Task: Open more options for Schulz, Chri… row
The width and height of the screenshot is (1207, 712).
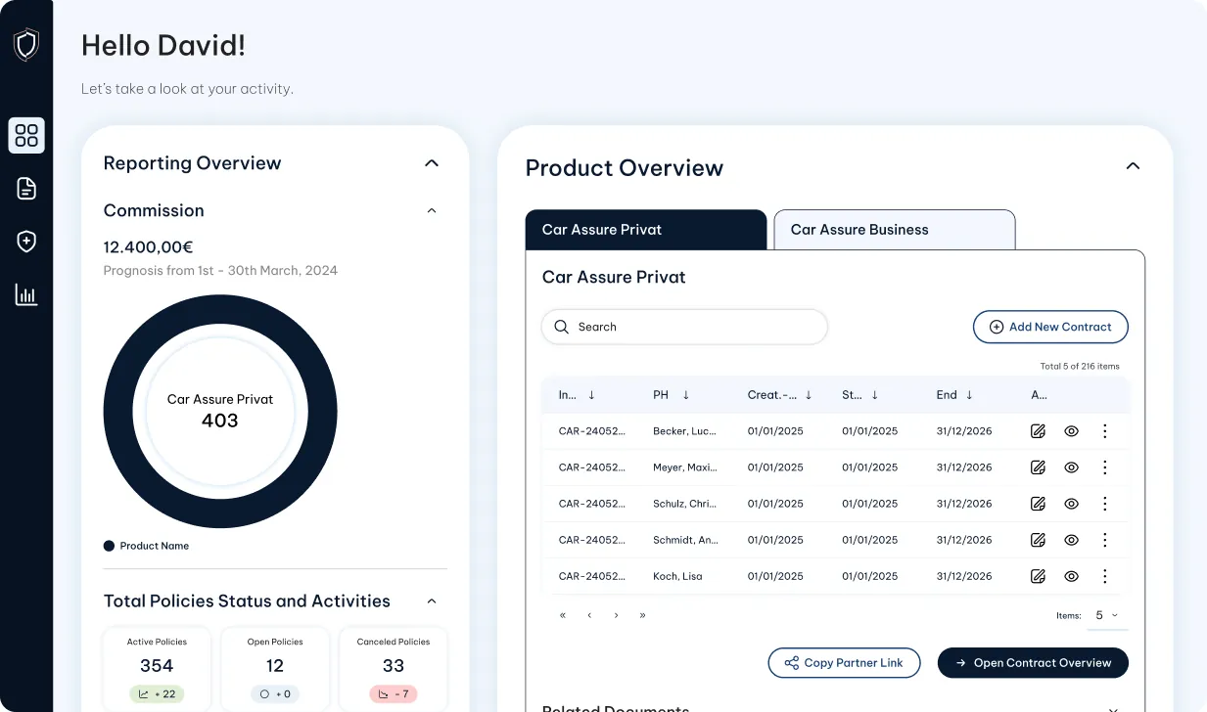Action: click(x=1105, y=504)
